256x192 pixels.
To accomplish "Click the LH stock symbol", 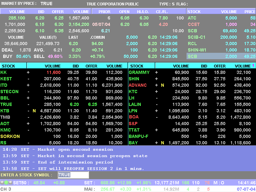I will coord(132,98).
